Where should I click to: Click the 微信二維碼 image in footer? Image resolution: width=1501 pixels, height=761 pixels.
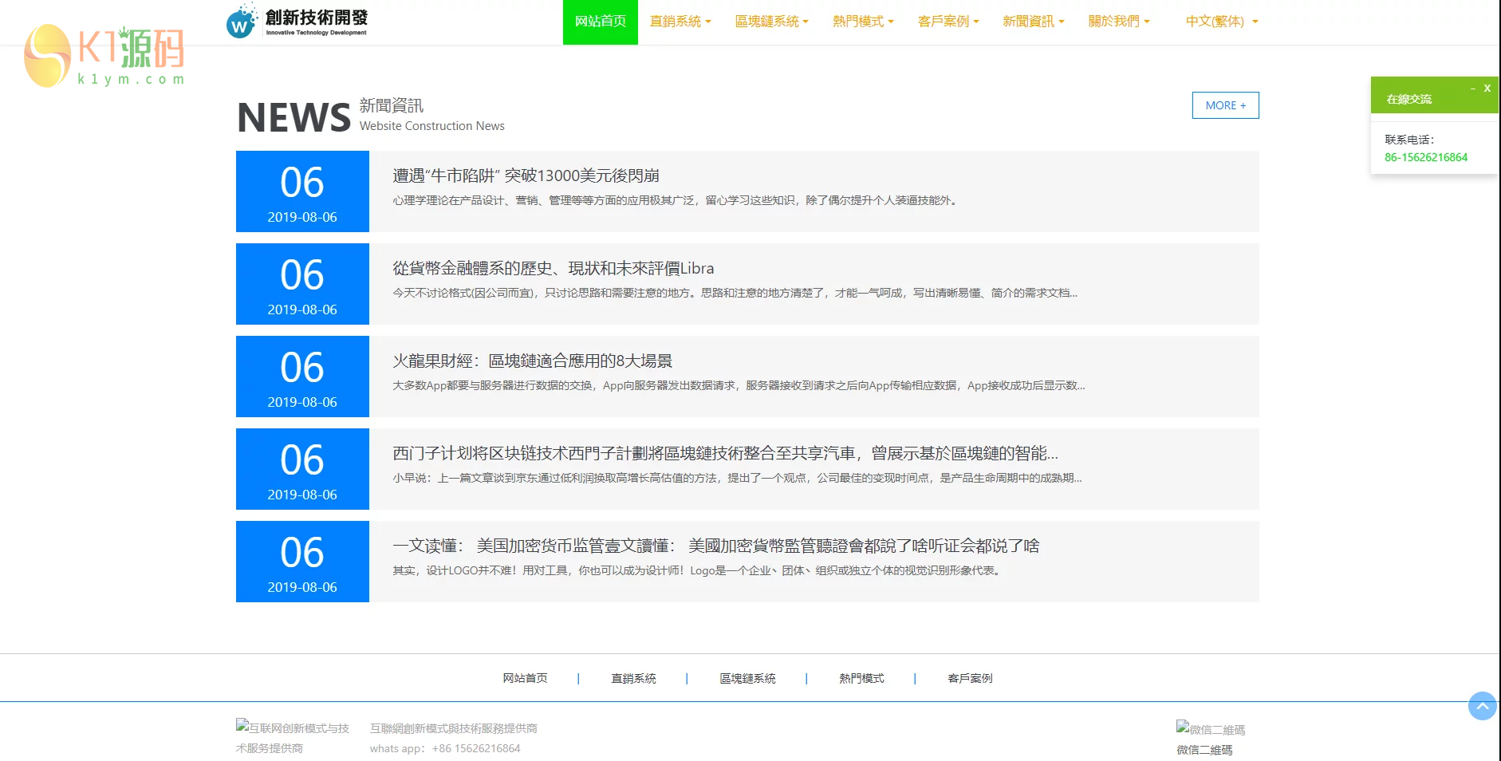[1210, 729]
